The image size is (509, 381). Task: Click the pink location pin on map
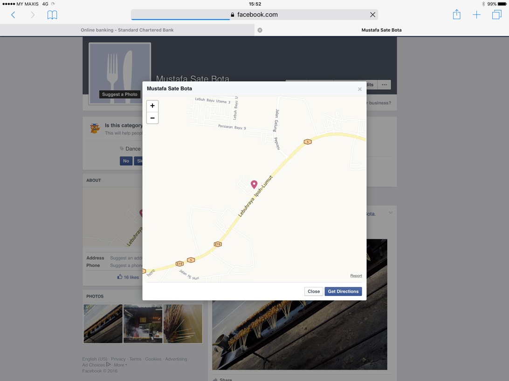254,184
